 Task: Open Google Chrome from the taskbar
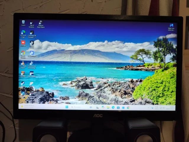pos(128,107)
